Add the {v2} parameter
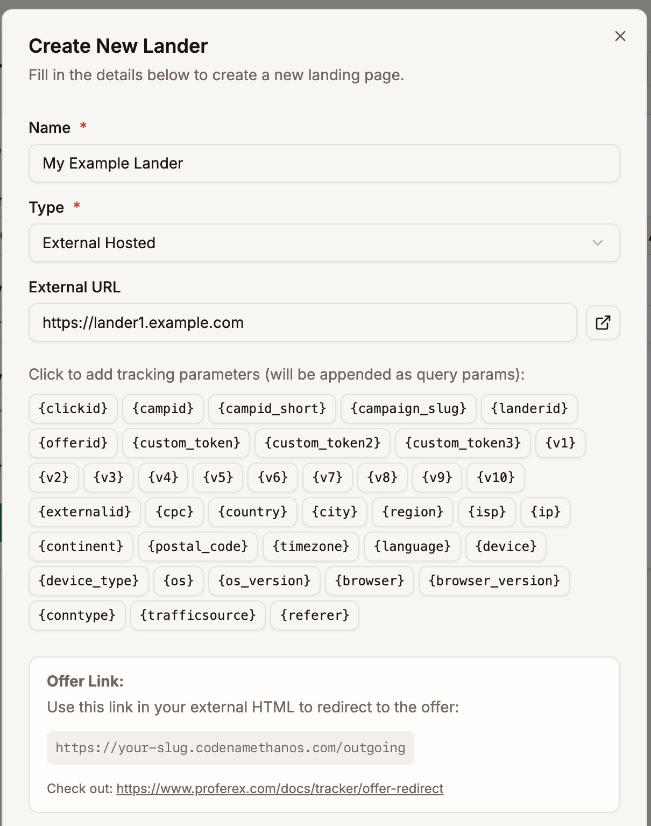 click(x=54, y=477)
